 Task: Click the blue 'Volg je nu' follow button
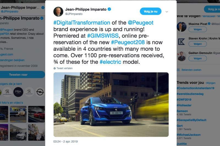coord(150,11)
